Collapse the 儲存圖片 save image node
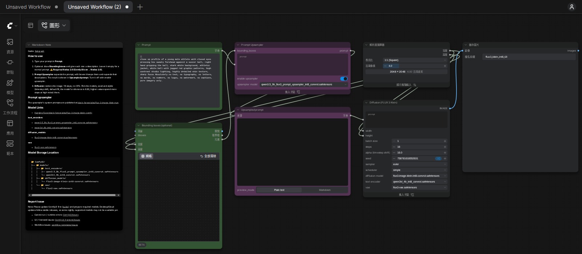 coord(466,45)
